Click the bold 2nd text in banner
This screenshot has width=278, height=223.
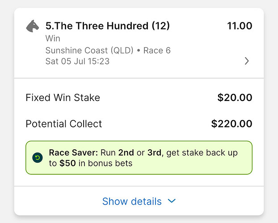tap(126, 153)
